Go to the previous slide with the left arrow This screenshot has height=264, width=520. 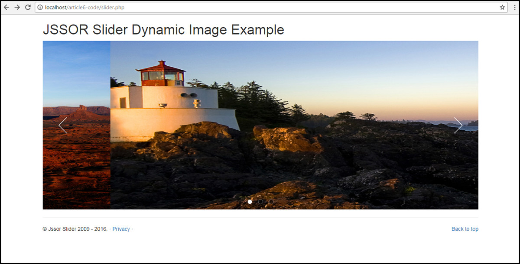click(x=63, y=125)
